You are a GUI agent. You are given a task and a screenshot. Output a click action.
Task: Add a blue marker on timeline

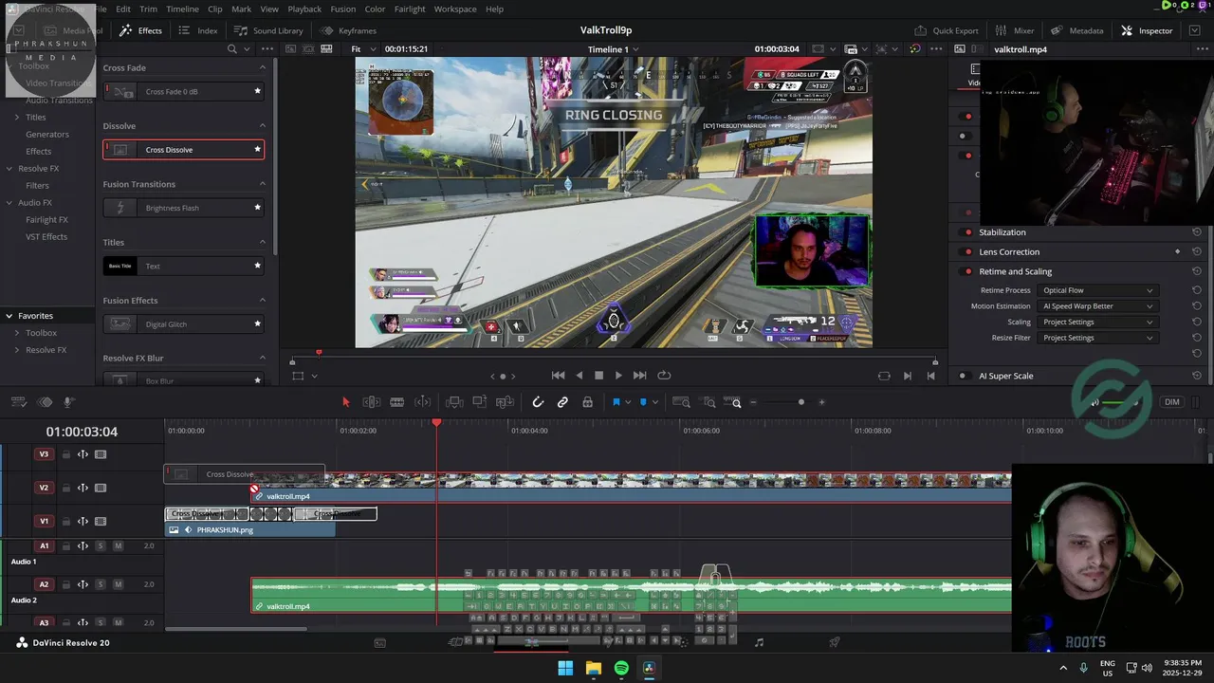[643, 402]
